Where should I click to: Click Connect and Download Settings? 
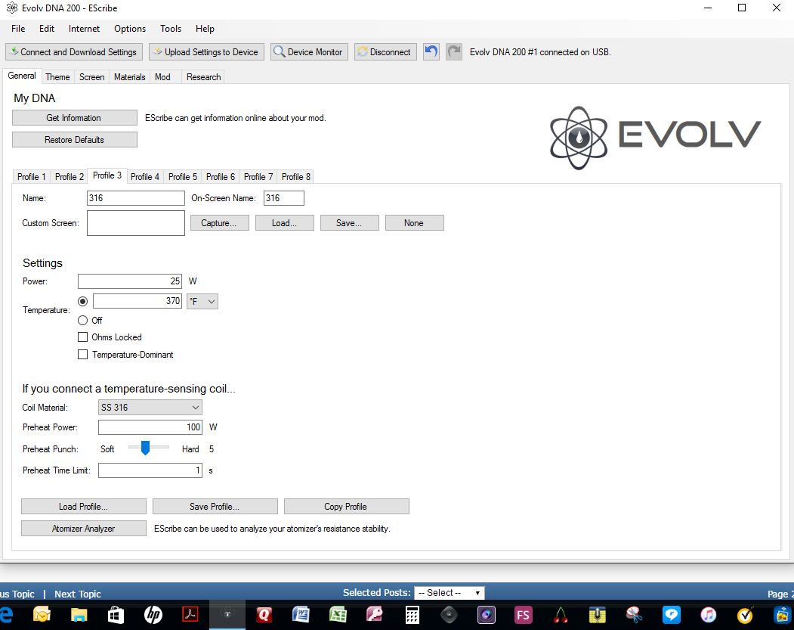coord(73,52)
